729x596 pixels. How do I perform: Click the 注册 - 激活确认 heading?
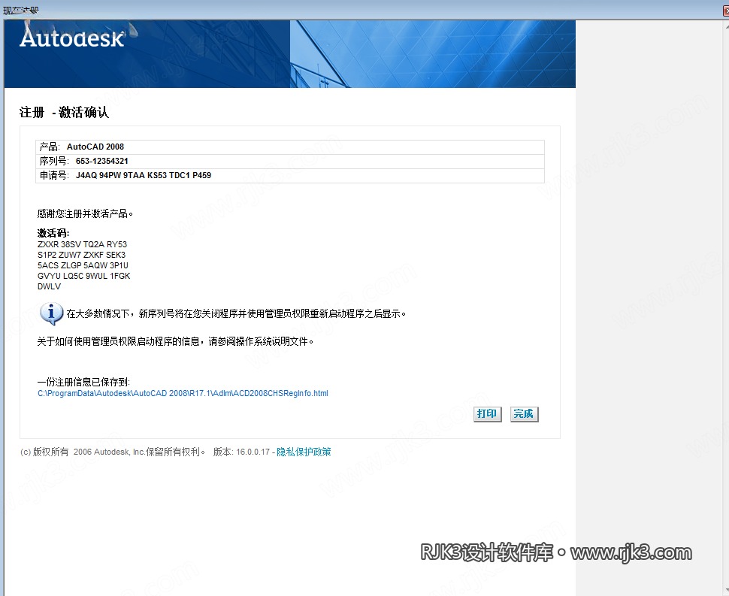pos(64,113)
